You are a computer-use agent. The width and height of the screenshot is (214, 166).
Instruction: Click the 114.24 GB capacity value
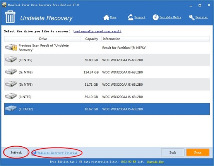[x=91, y=72]
